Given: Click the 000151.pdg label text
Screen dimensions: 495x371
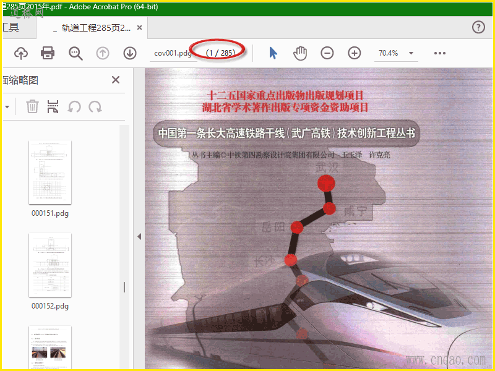Looking at the screenshot, I should pos(50,213).
